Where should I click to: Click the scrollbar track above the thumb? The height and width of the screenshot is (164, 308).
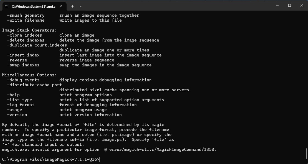point(306,82)
